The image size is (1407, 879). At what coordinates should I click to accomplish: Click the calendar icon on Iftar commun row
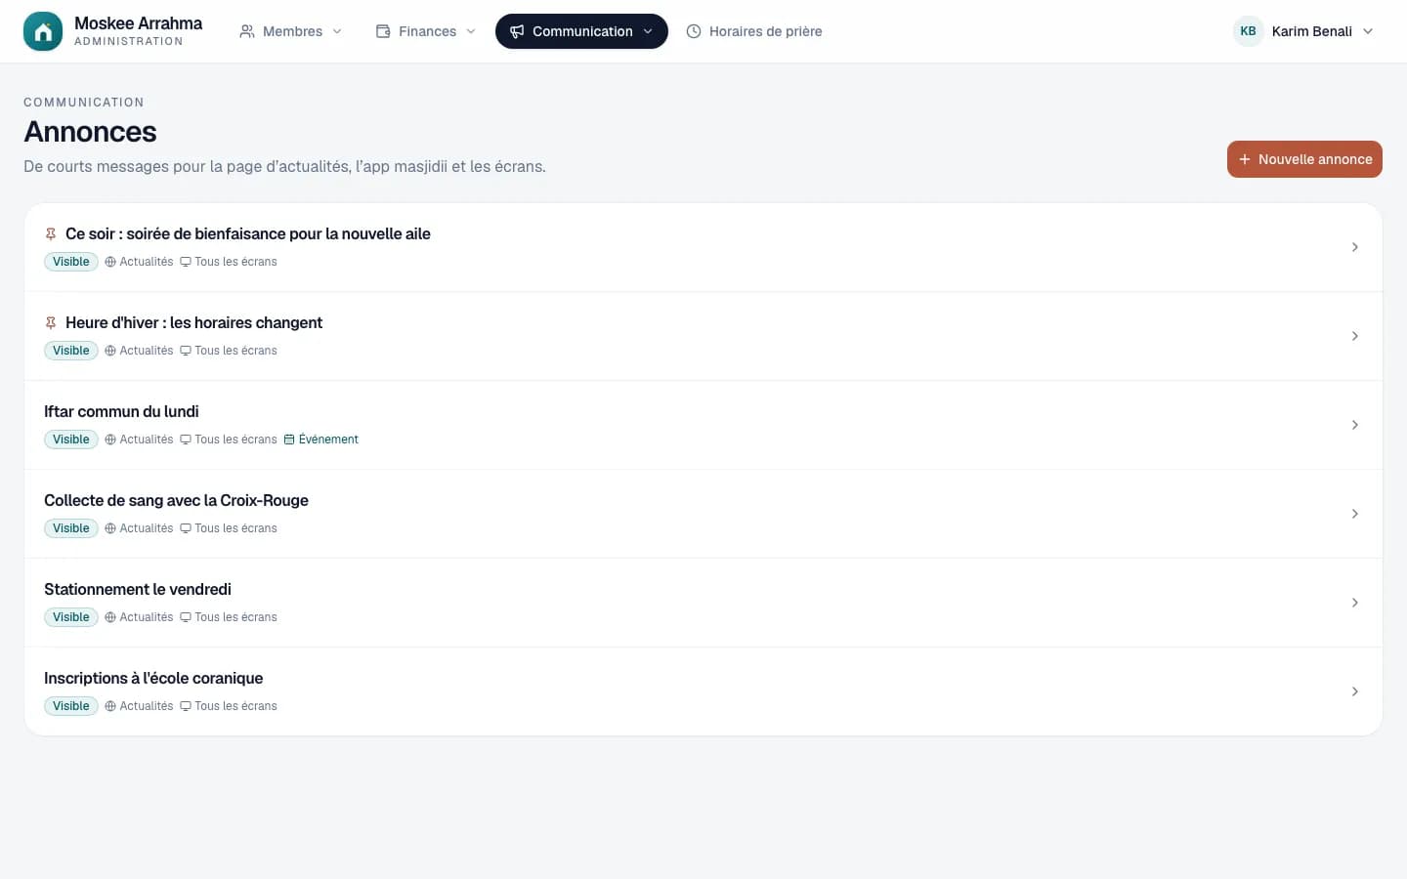click(289, 439)
